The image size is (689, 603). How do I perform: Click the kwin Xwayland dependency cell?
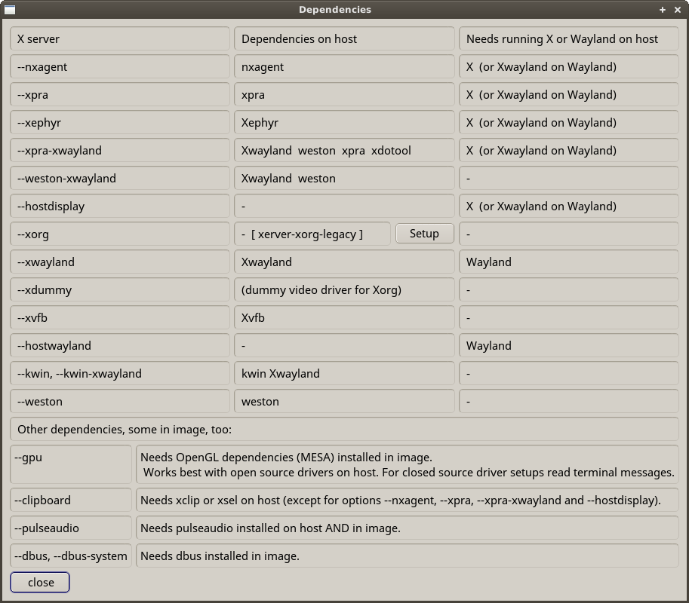[x=344, y=373]
